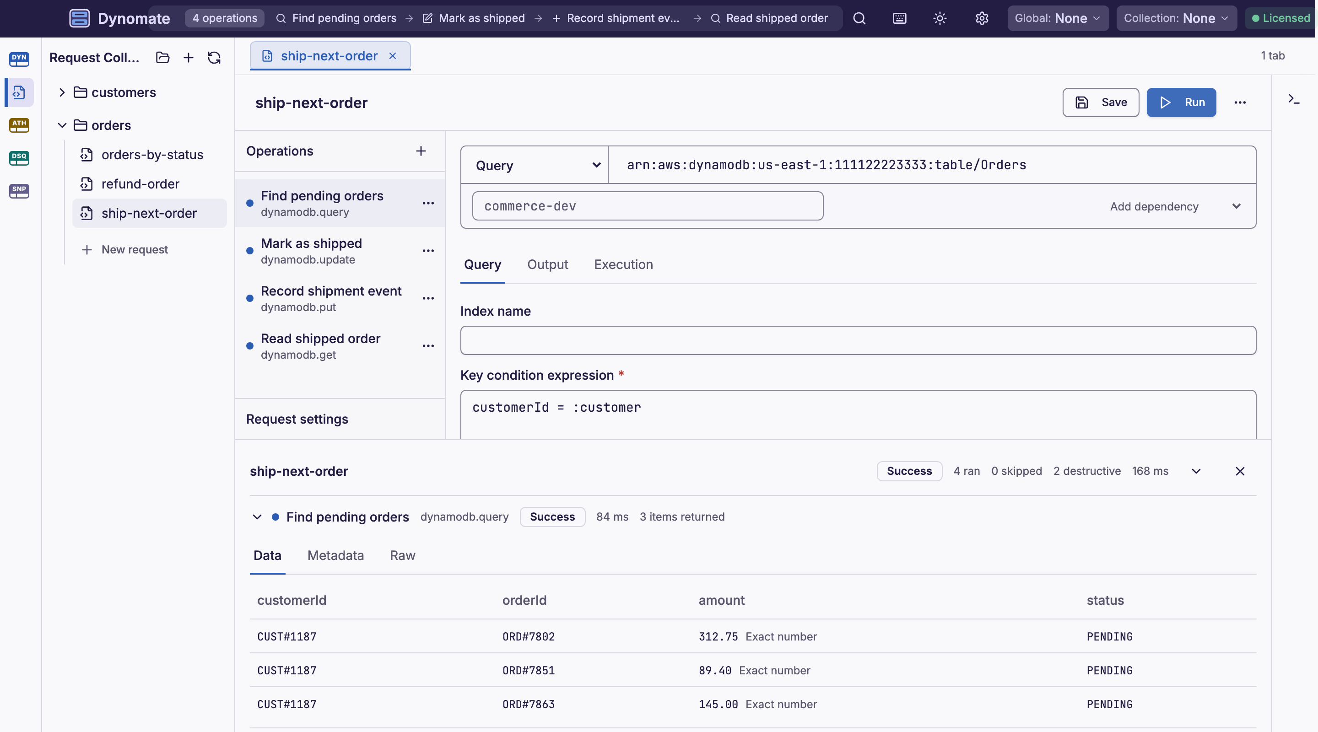Screen dimensions: 1318x732
Task: Switch to the Metadata results tab
Action: coord(335,555)
